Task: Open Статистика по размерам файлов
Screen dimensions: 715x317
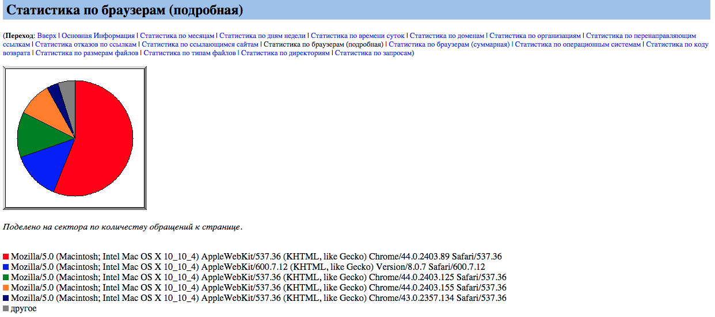Action: click(x=87, y=53)
